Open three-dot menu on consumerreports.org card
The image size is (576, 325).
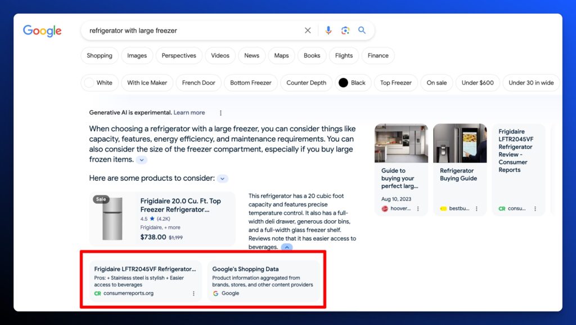pos(193,293)
